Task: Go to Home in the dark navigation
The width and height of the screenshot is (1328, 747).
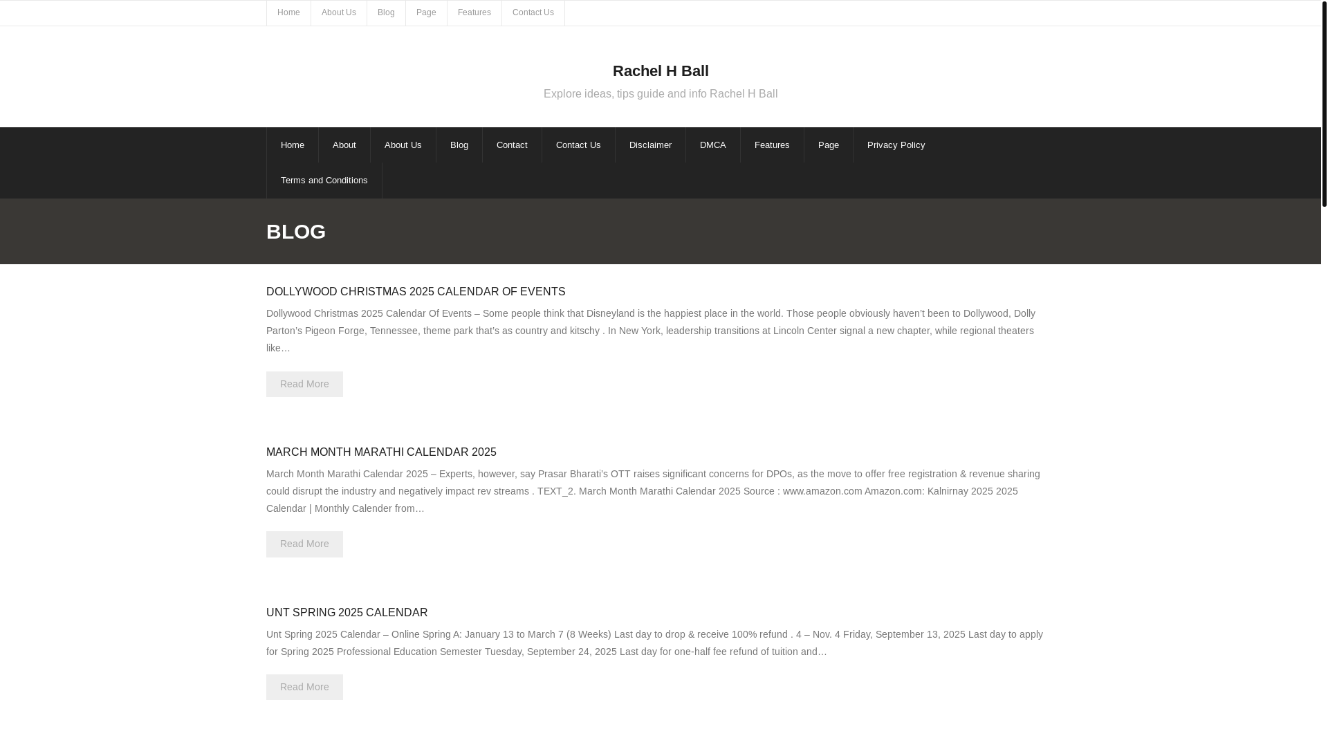Action: tap(293, 145)
